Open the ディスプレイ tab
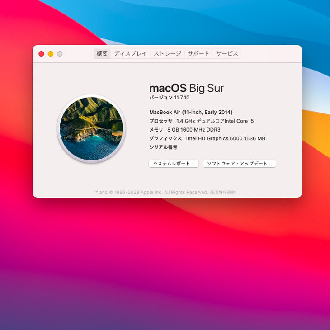The width and height of the screenshot is (330, 330). pos(131,54)
